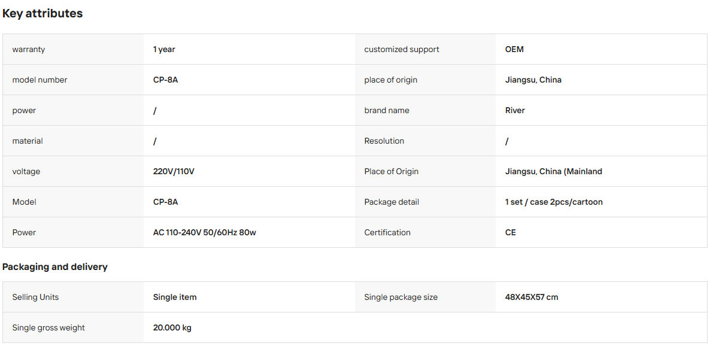Viewport: 710px width, 349px height.
Task: Click the package size 48X45X57 cm
Action: (x=532, y=298)
